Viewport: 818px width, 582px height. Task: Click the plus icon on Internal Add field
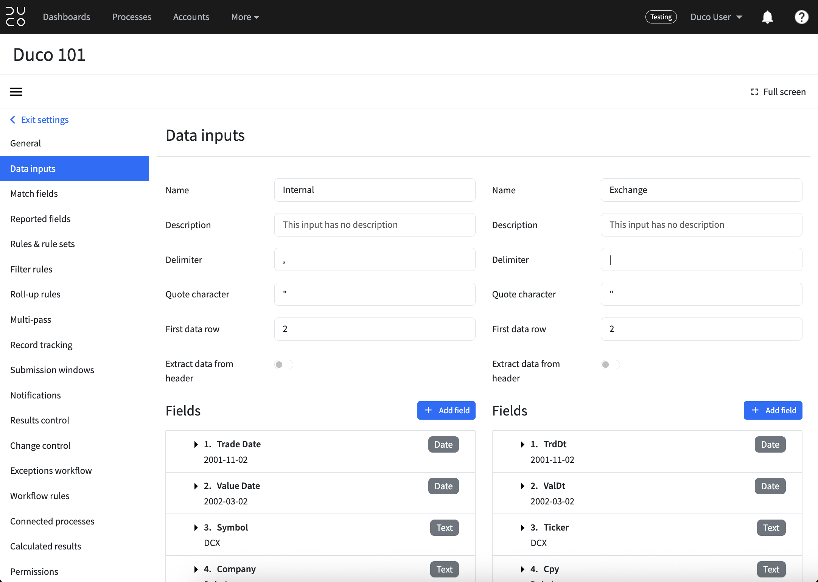[x=428, y=410]
